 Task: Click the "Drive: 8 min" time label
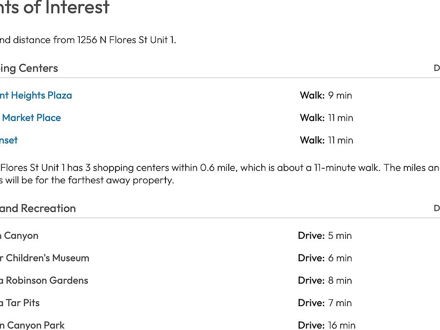[325, 280]
